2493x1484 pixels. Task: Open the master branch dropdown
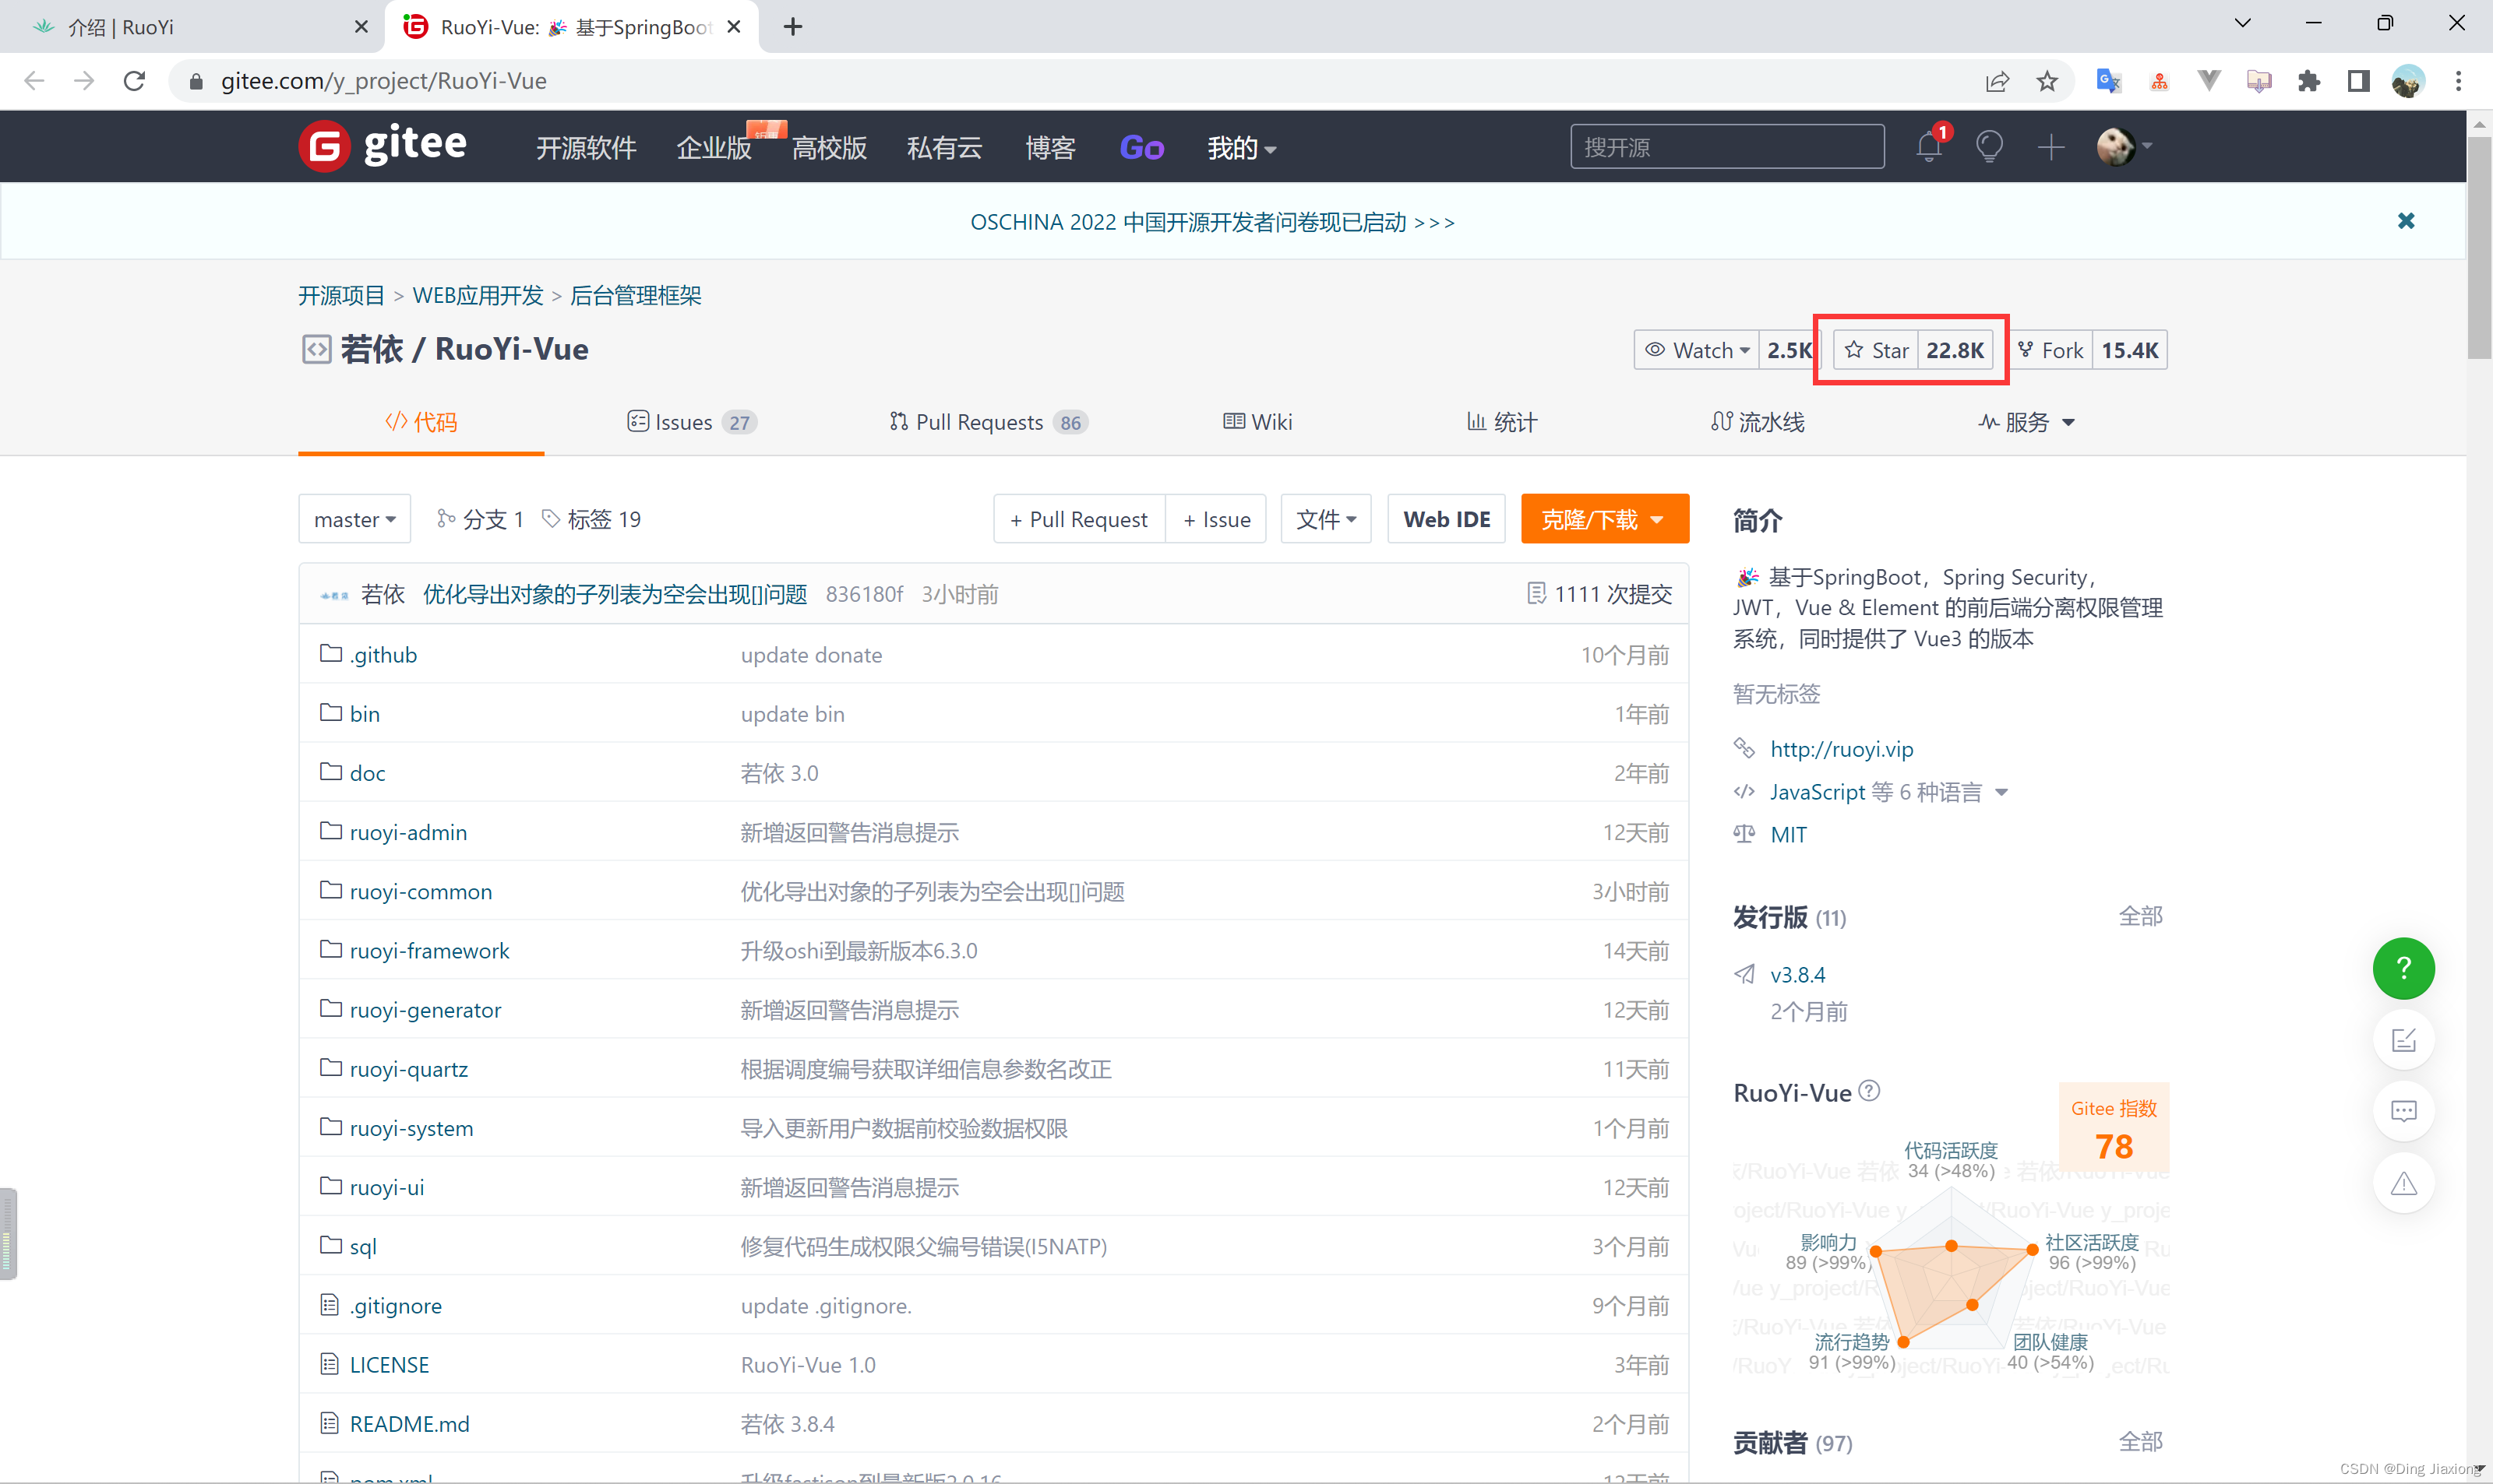tap(354, 519)
